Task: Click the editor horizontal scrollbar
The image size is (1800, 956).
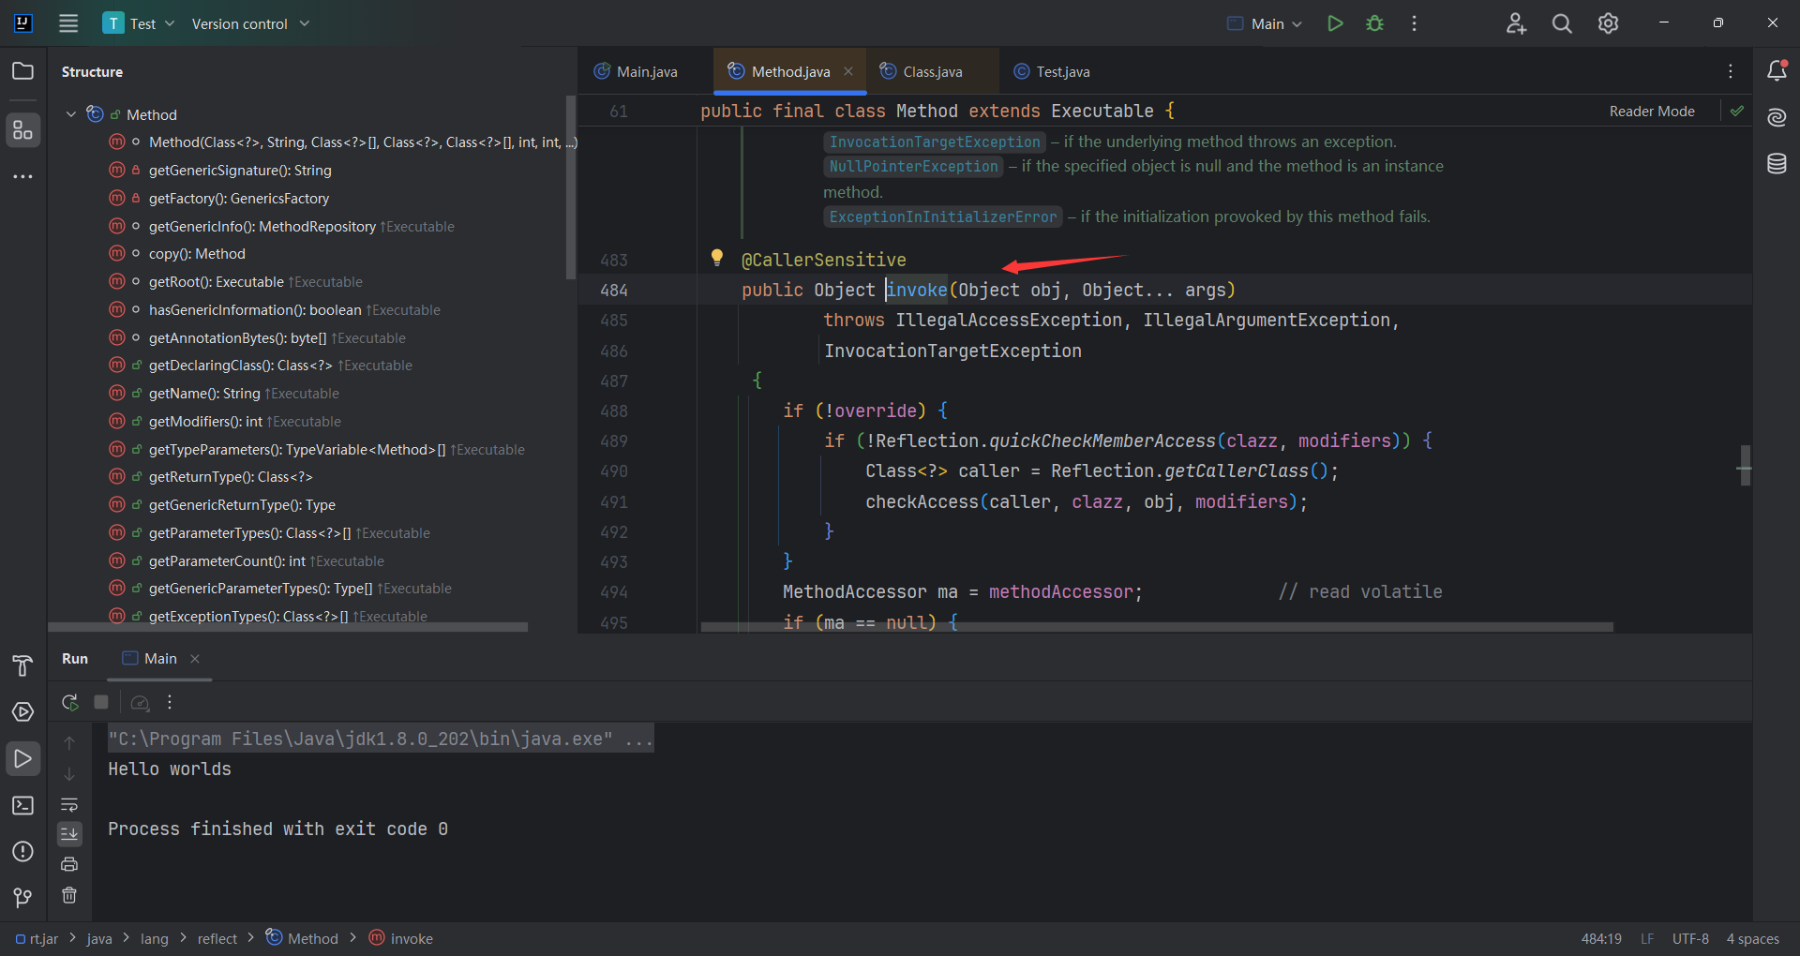Action: (1157, 627)
